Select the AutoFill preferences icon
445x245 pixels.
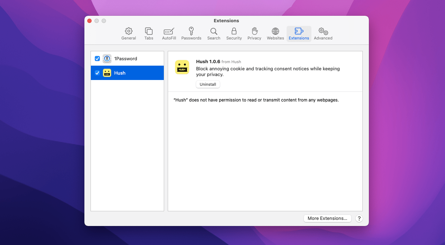[169, 33]
